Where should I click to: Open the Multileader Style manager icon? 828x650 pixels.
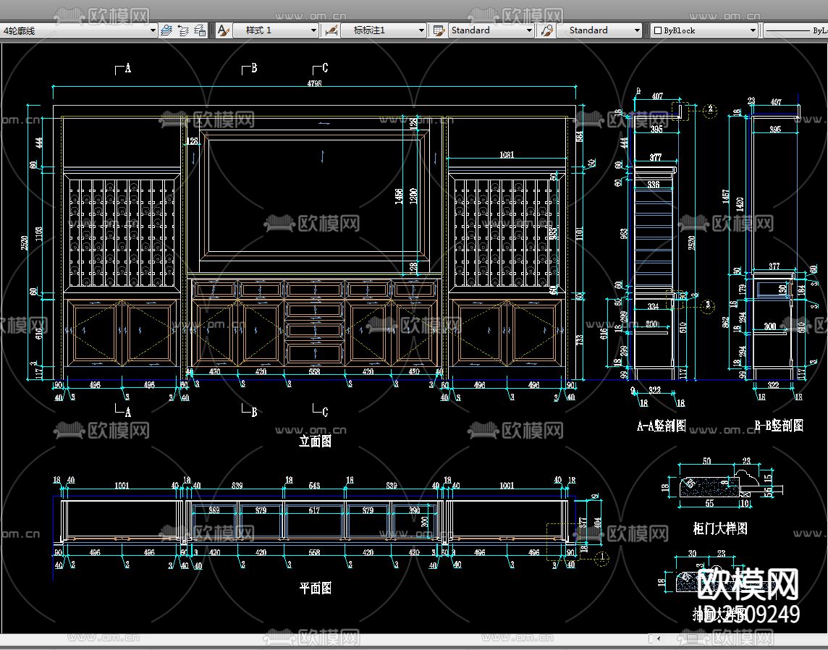[x=547, y=30]
